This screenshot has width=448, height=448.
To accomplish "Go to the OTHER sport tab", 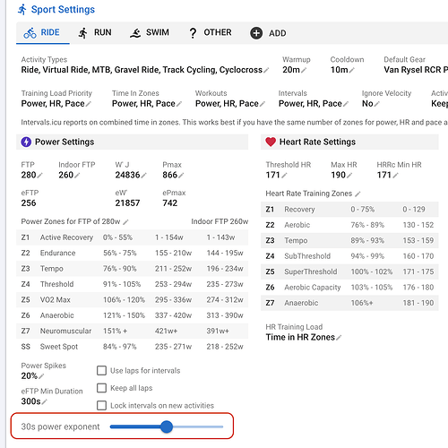I will point(211,33).
